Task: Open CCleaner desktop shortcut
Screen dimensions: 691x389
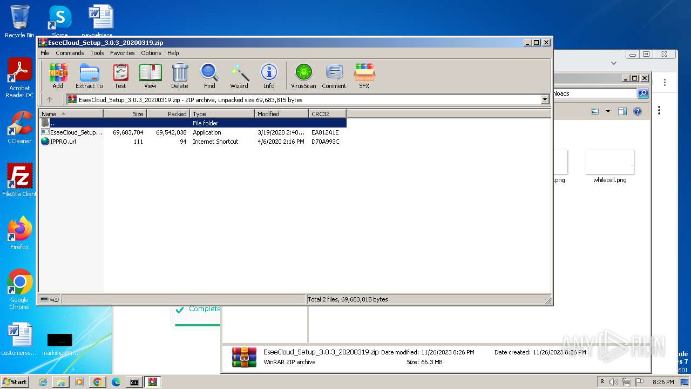Action: tap(19, 128)
